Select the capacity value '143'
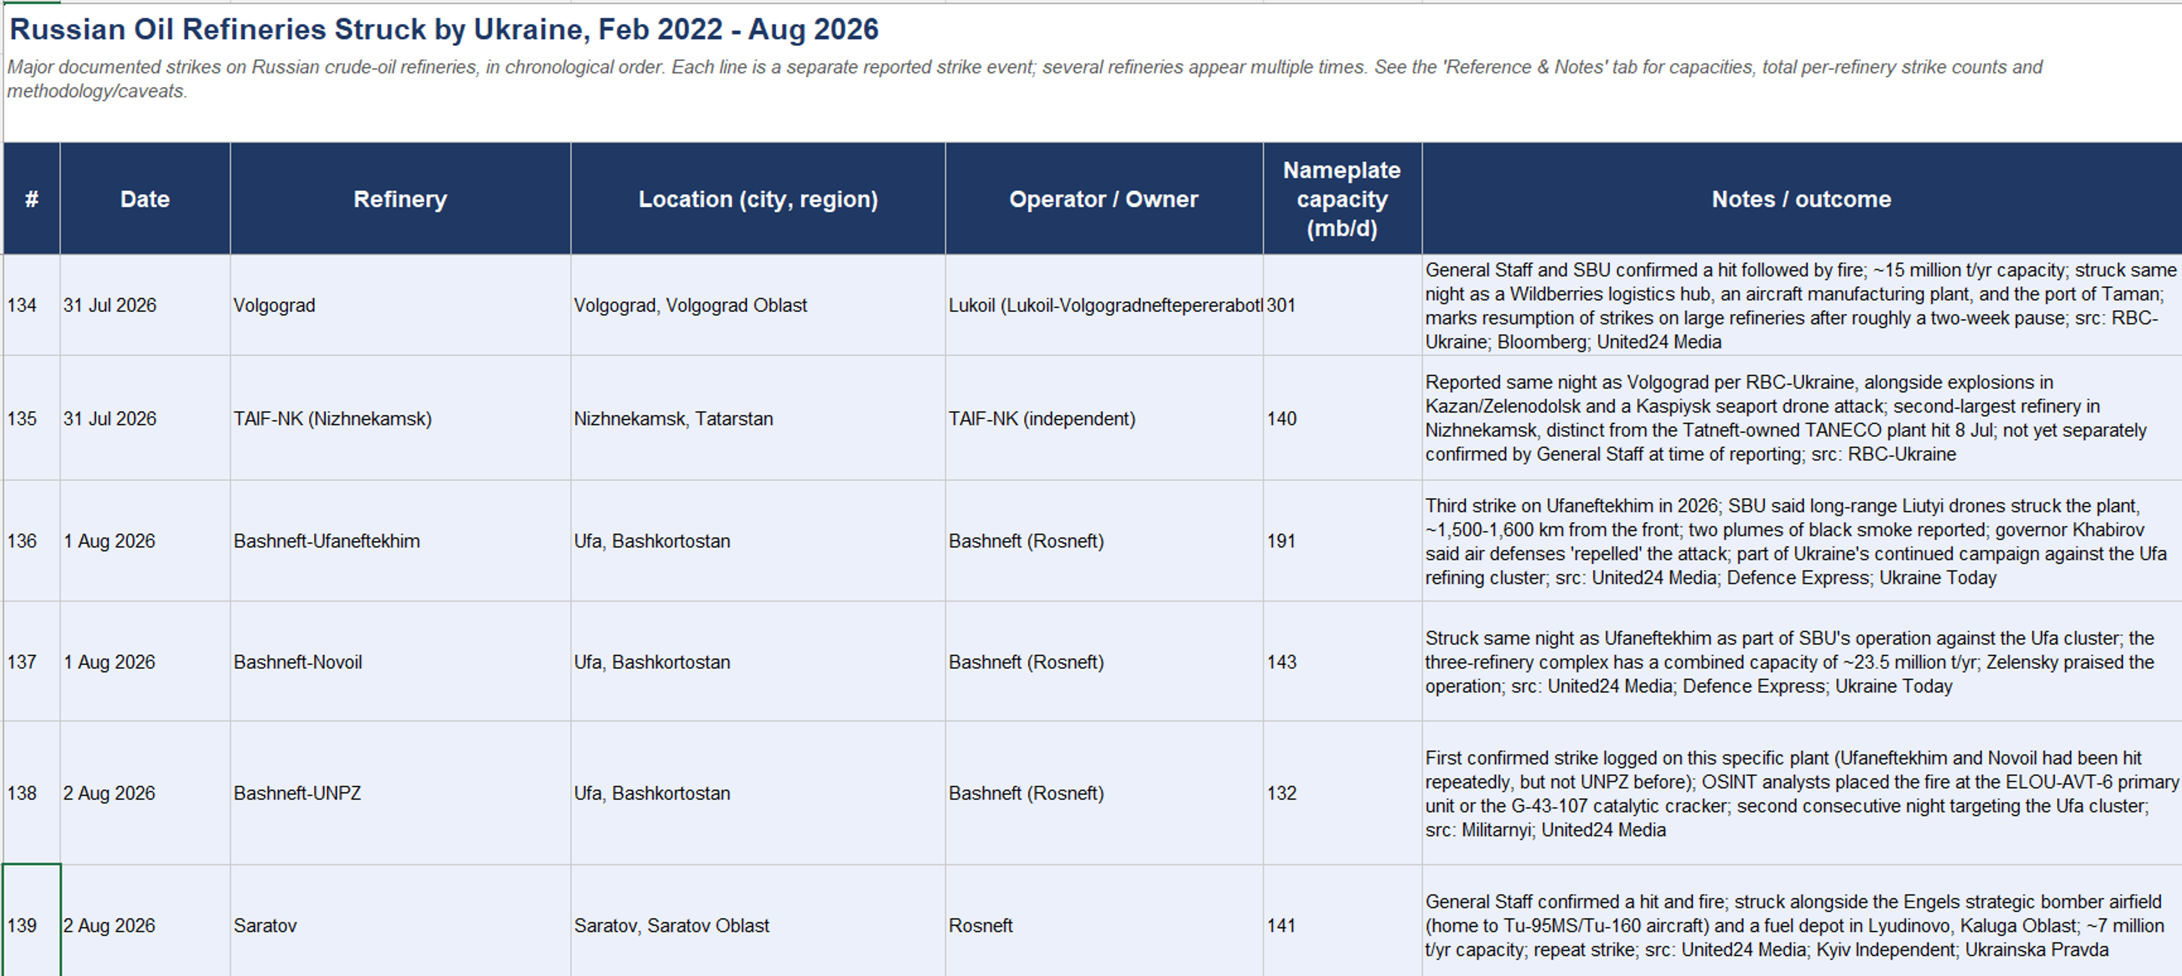 point(1343,662)
